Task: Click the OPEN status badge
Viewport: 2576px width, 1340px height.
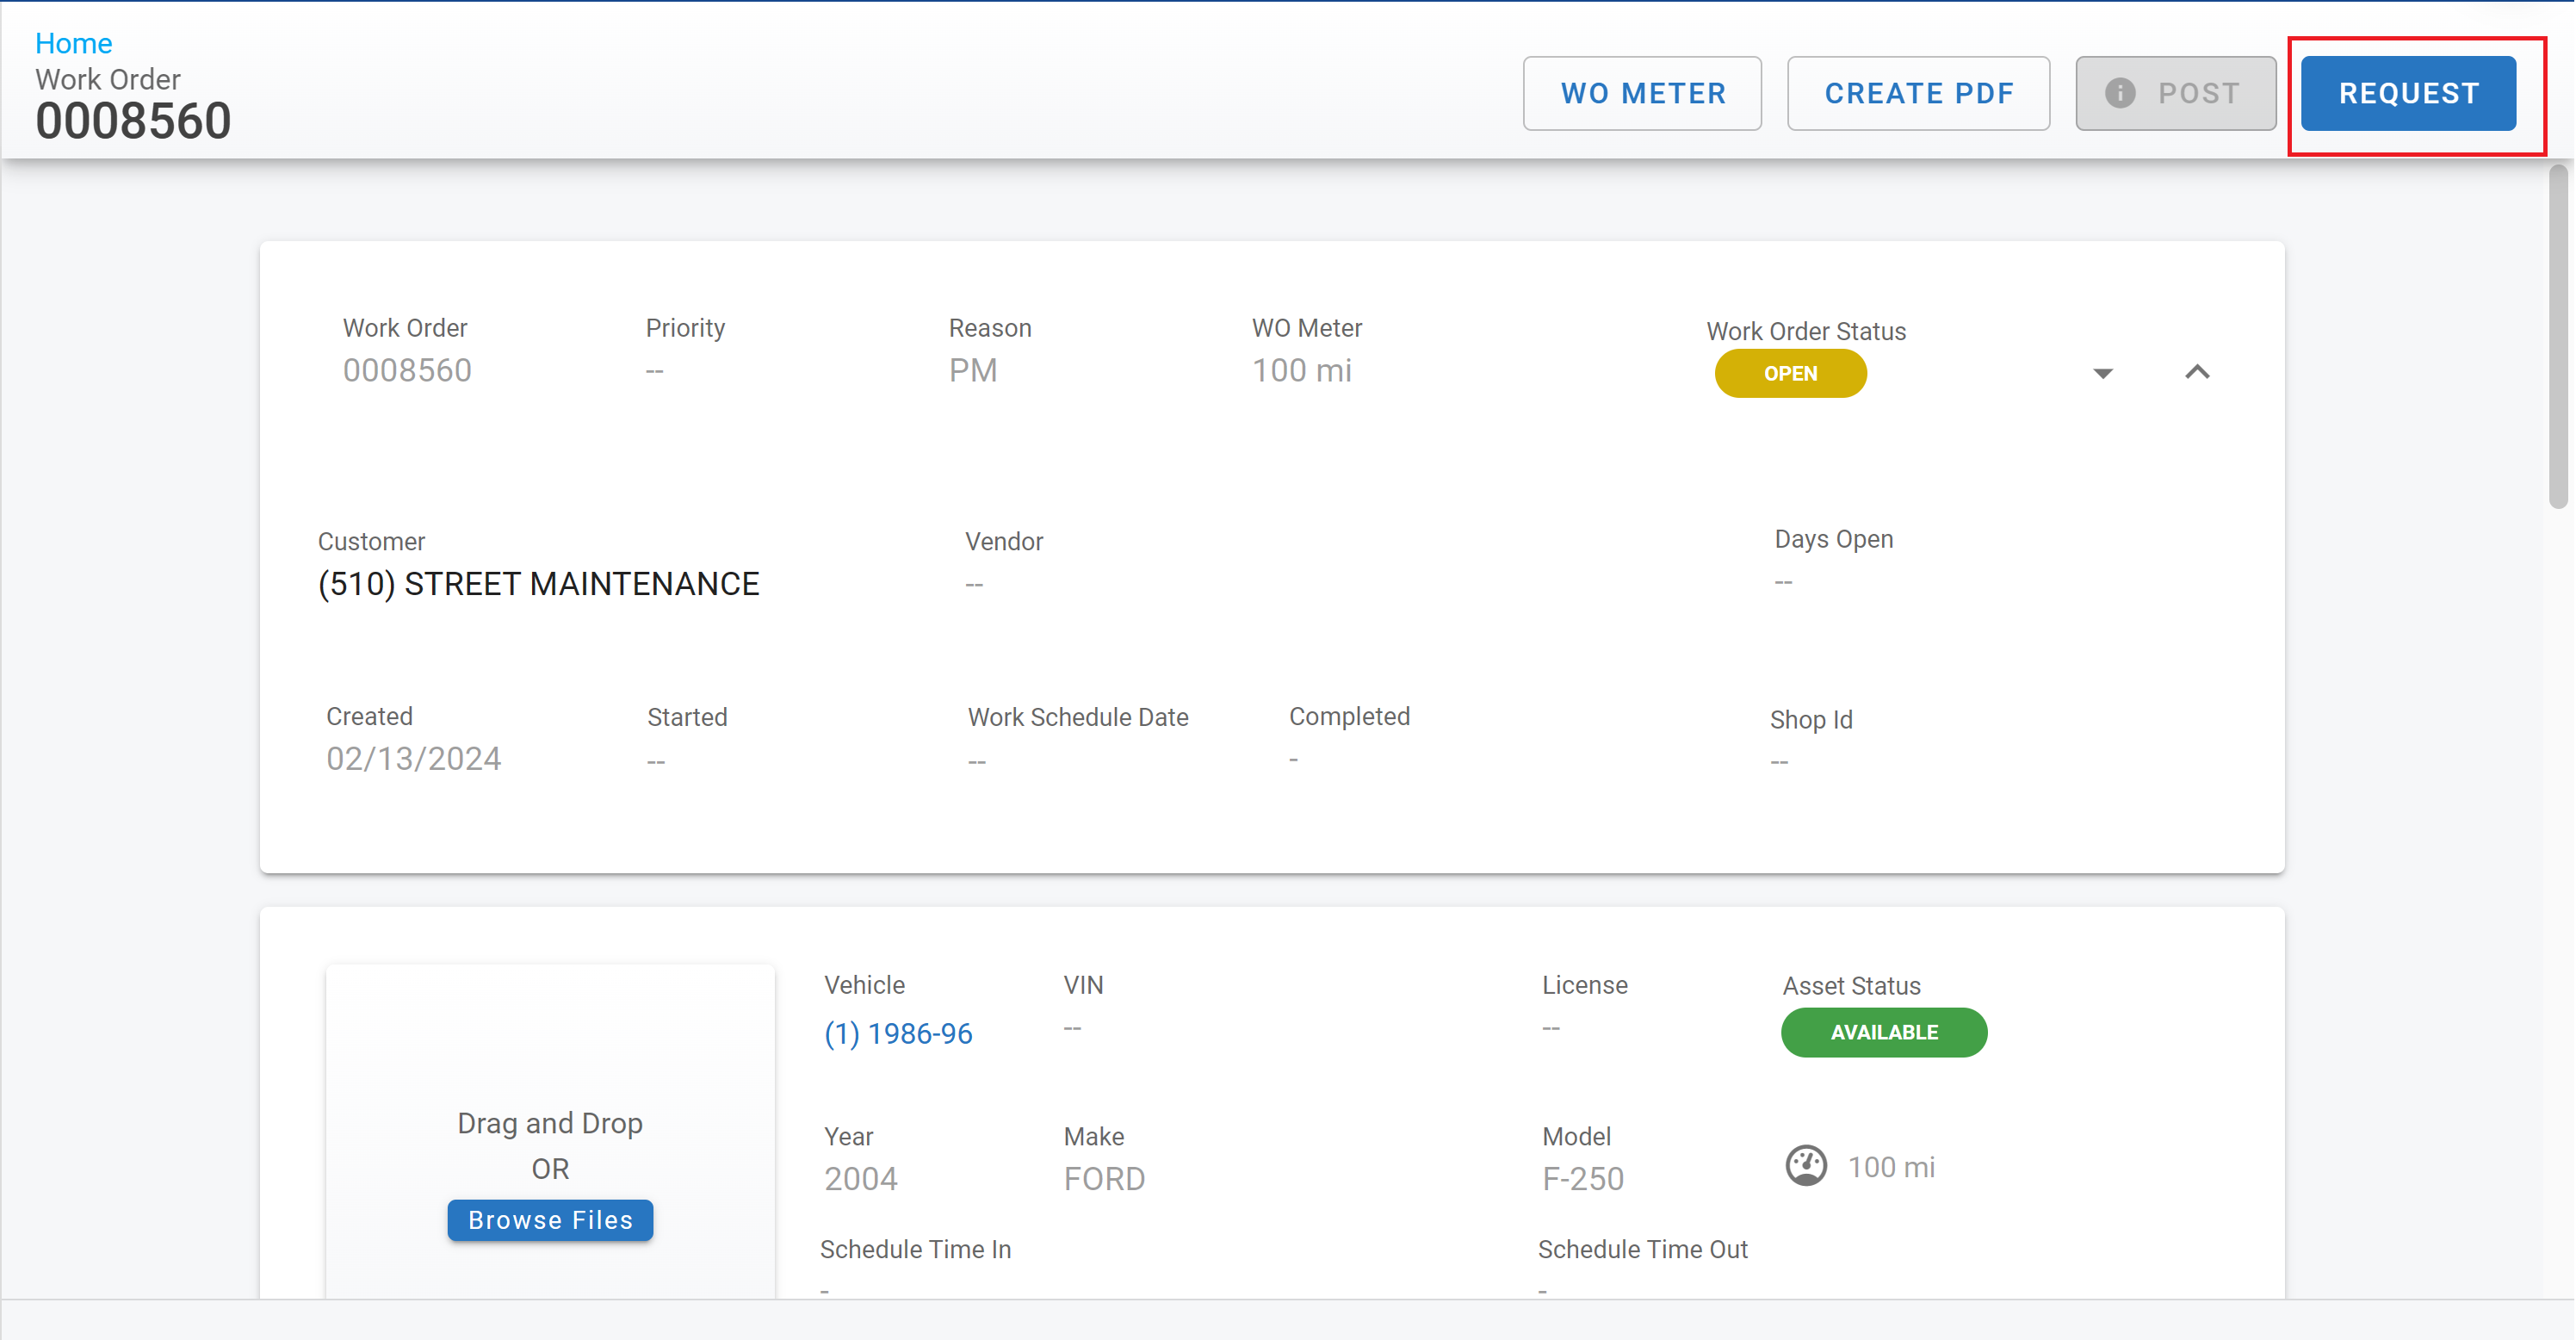Action: (1790, 373)
